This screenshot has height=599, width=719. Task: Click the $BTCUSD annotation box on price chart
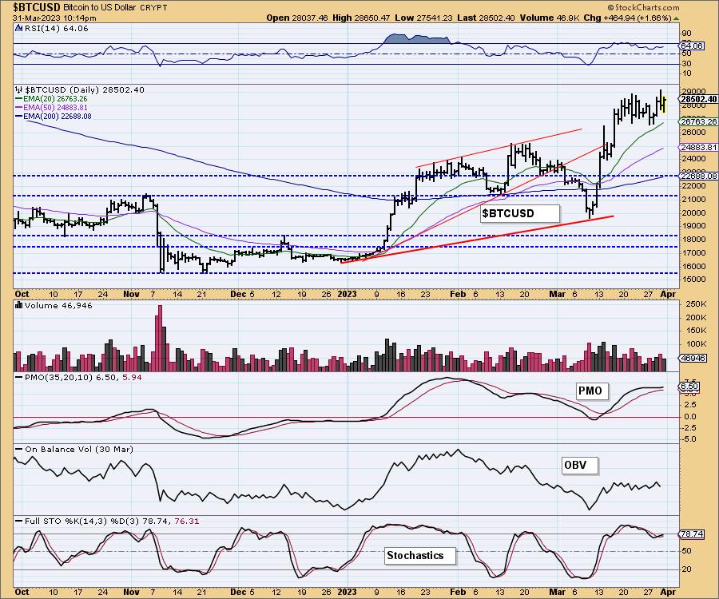tap(520, 213)
